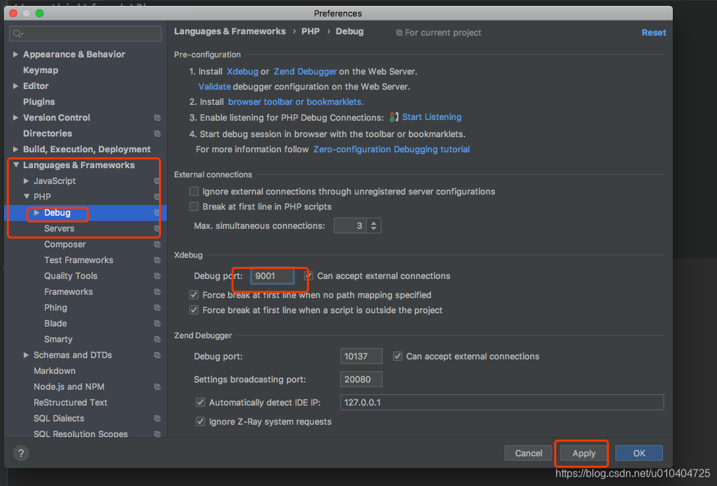Click the Validate debugger configuration link
Viewport: 717px width, 486px height.
click(x=214, y=87)
